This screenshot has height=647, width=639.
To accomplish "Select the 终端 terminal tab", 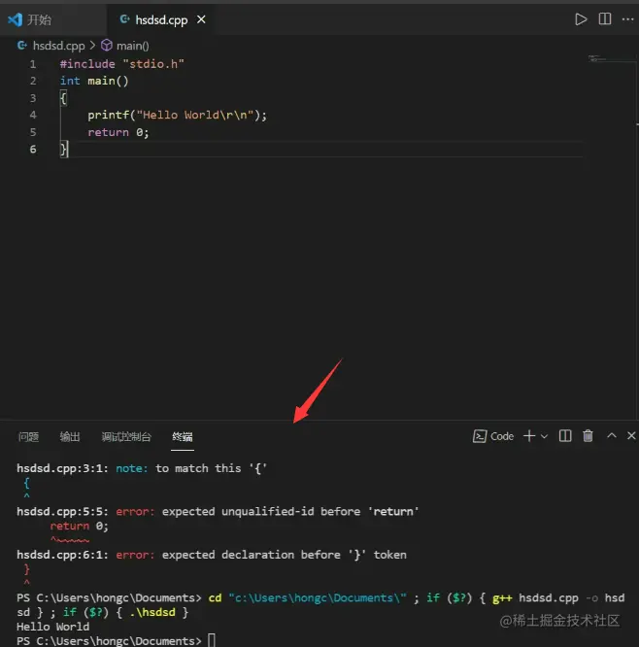I will coord(183,436).
